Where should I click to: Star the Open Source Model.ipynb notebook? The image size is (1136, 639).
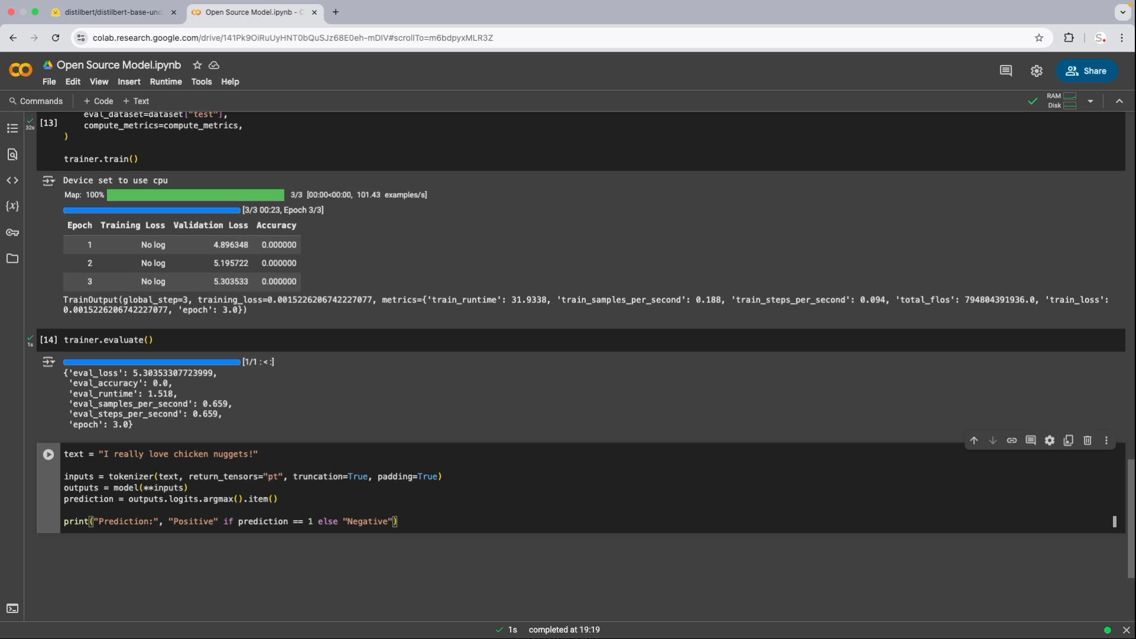click(197, 65)
